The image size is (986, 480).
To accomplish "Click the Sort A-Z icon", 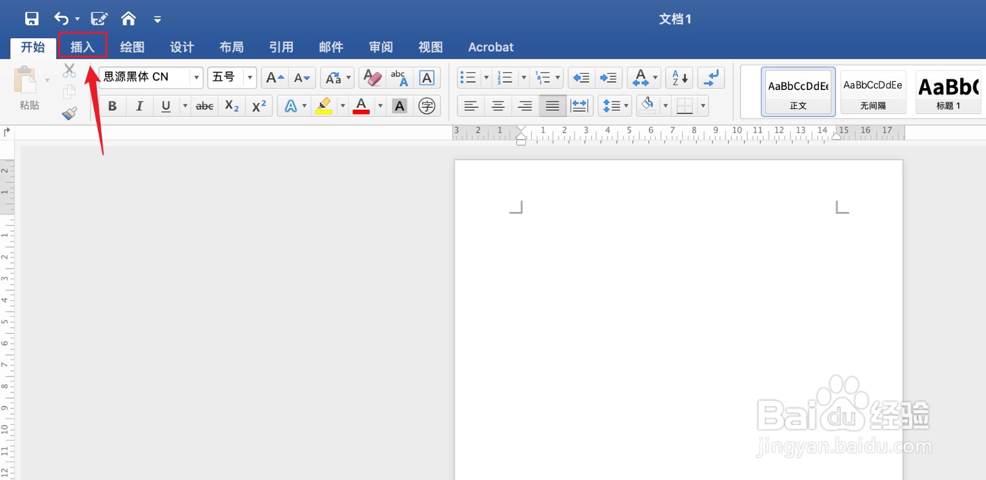I will (679, 78).
